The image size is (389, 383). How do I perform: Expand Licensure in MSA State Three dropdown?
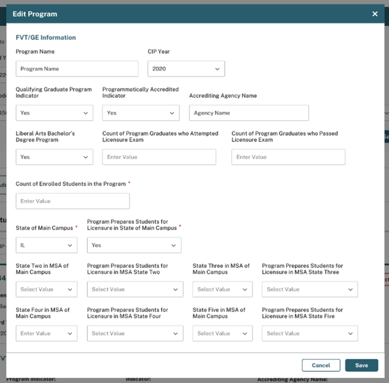pos(310,289)
